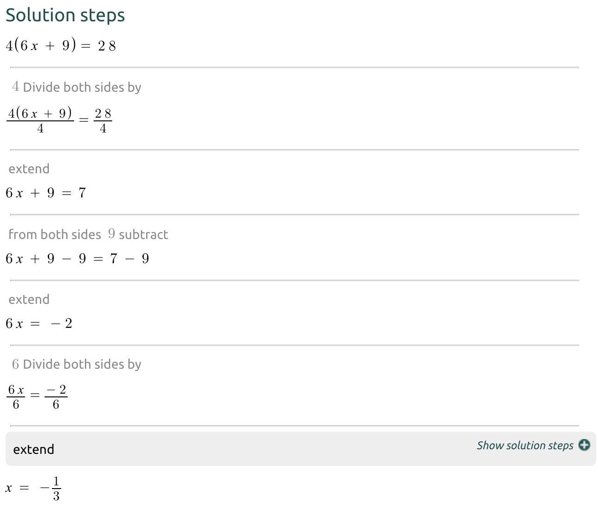Click the gray 9 in the subtract step
This screenshot has width=598, height=515.
(x=111, y=234)
